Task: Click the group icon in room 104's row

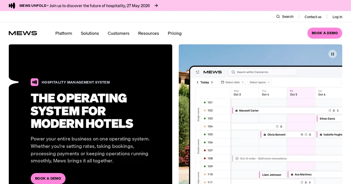Action: 281,126
